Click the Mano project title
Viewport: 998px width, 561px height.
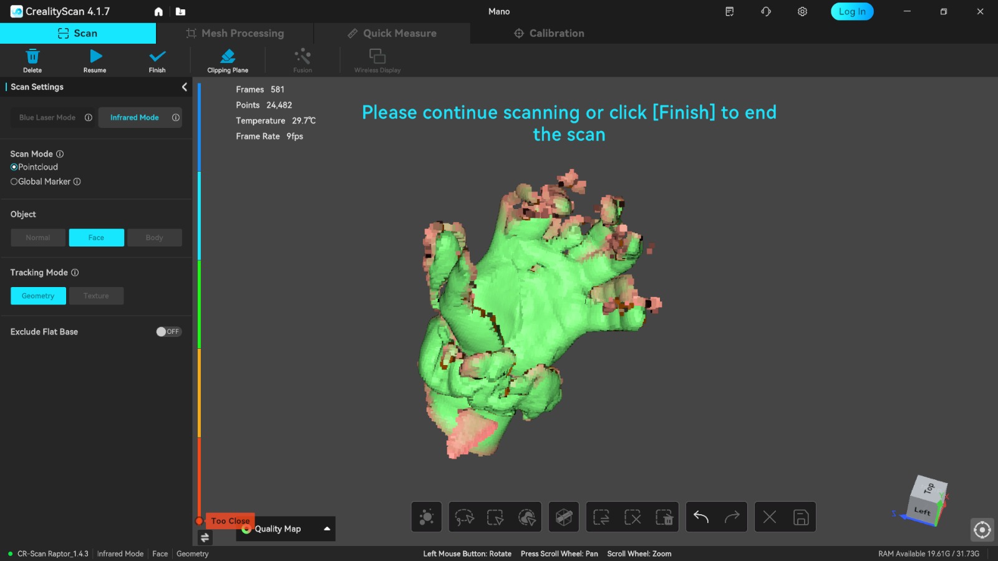coord(499,11)
